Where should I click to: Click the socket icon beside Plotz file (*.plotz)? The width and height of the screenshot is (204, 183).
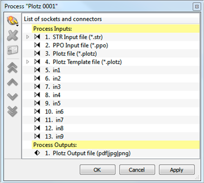[37, 53]
